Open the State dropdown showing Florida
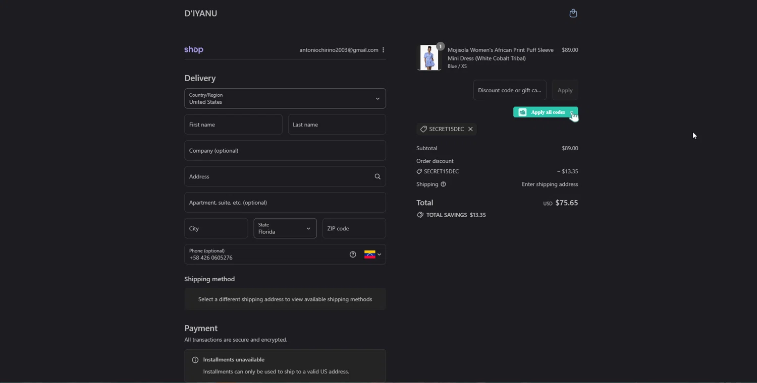Viewport: 757px width, 383px height. click(x=285, y=229)
